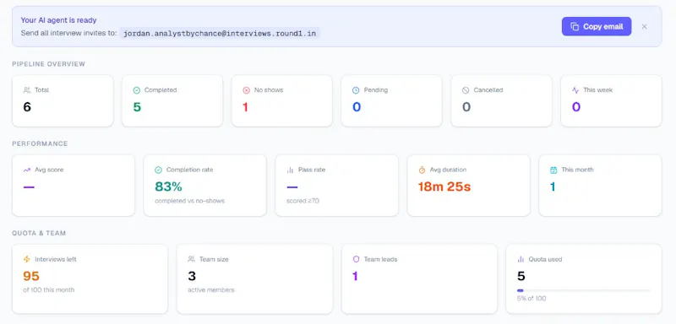Image resolution: width=676 pixels, height=324 pixels.
Task: Click the No shows cross icon
Action: (246, 90)
